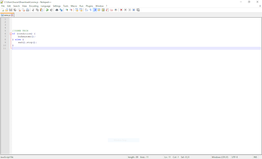Play back the recorded macro

pyautogui.click(x=129, y=10)
